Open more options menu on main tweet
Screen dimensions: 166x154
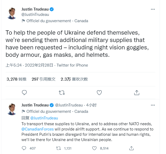point(153,9)
